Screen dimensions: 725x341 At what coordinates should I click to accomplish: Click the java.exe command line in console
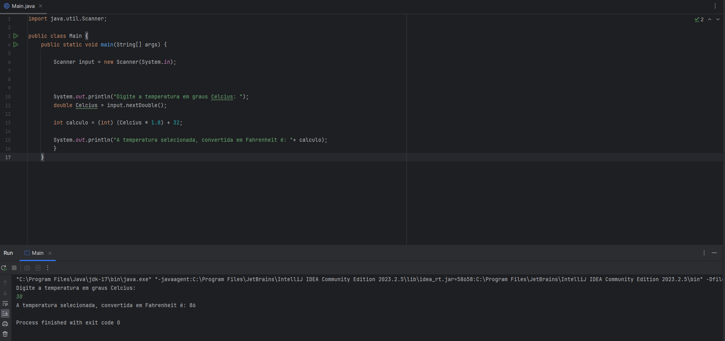(x=369, y=279)
